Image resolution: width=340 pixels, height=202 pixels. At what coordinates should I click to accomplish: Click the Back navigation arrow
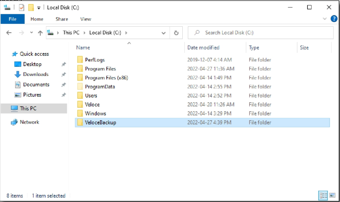point(9,33)
